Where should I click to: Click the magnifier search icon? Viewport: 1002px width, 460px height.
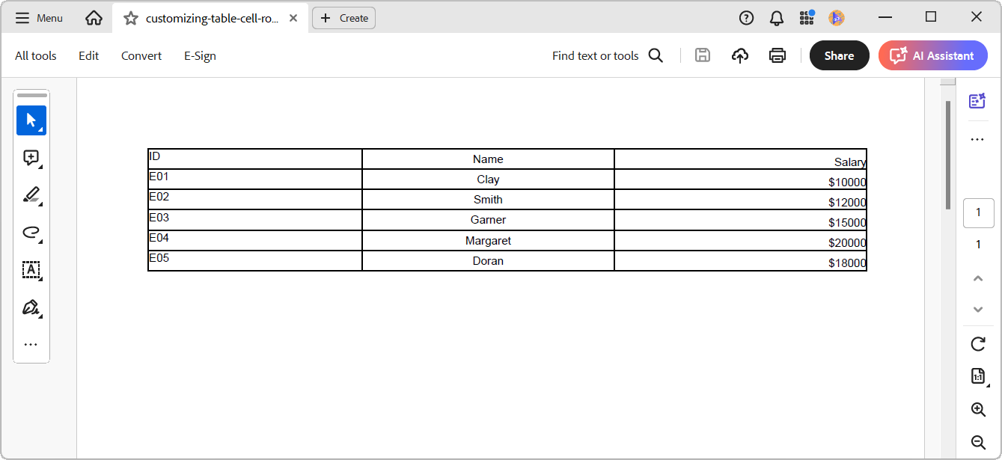click(x=656, y=55)
